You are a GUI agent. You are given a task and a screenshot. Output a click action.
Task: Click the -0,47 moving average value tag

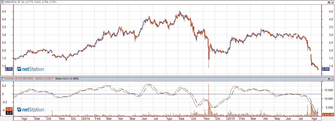9,113
